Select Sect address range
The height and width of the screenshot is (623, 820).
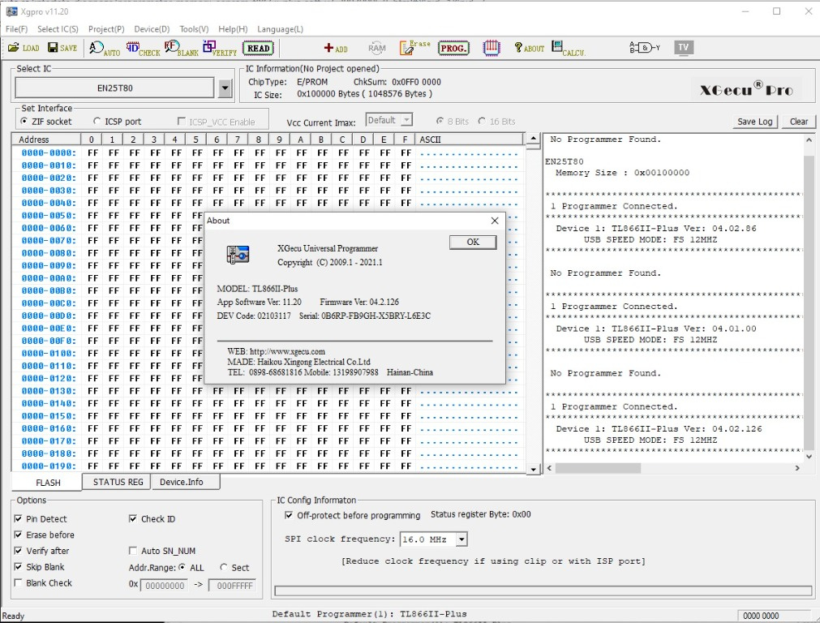point(224,567)
